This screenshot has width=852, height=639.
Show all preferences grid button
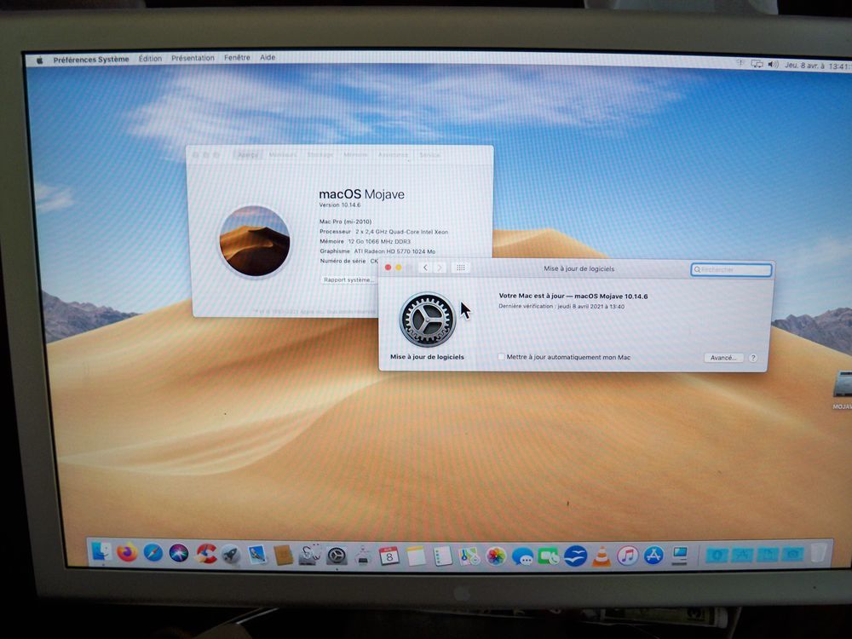pos(460,268)
